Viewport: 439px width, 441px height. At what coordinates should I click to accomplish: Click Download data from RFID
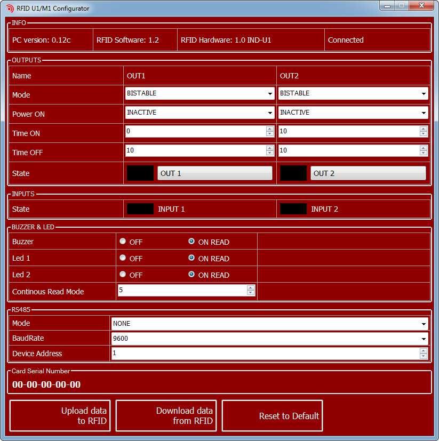coord(166,416)
